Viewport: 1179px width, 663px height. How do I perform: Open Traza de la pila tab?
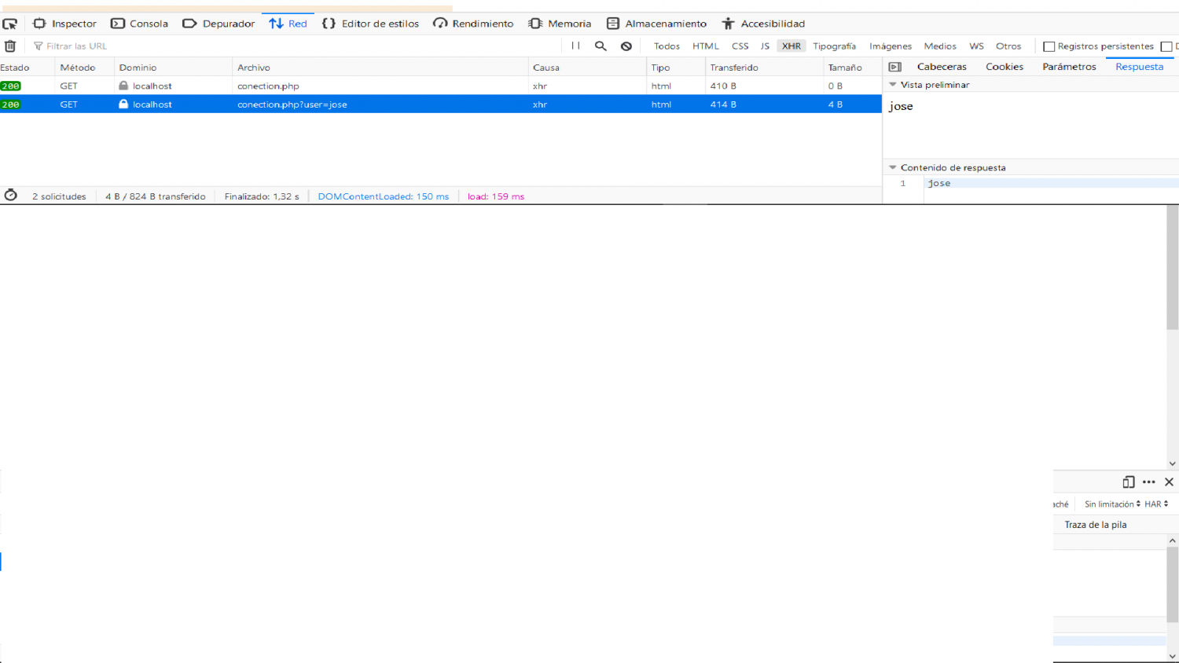click(x=1096, y=525)
